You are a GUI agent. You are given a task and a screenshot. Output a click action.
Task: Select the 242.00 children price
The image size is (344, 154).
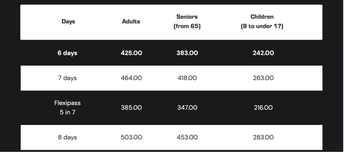263,53
